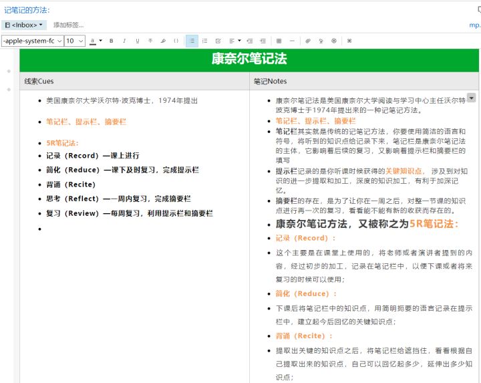Screen dimensions: 481x383
Task: Insert a checkbox todo list
Action: point(218,41)
